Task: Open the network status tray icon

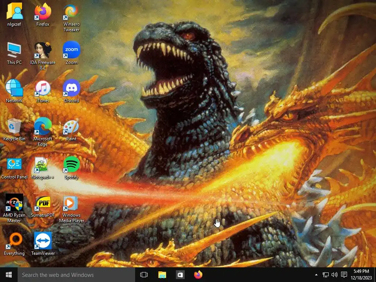Action: (325, 275)
